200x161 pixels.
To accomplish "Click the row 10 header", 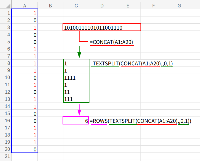I will 5,77.
